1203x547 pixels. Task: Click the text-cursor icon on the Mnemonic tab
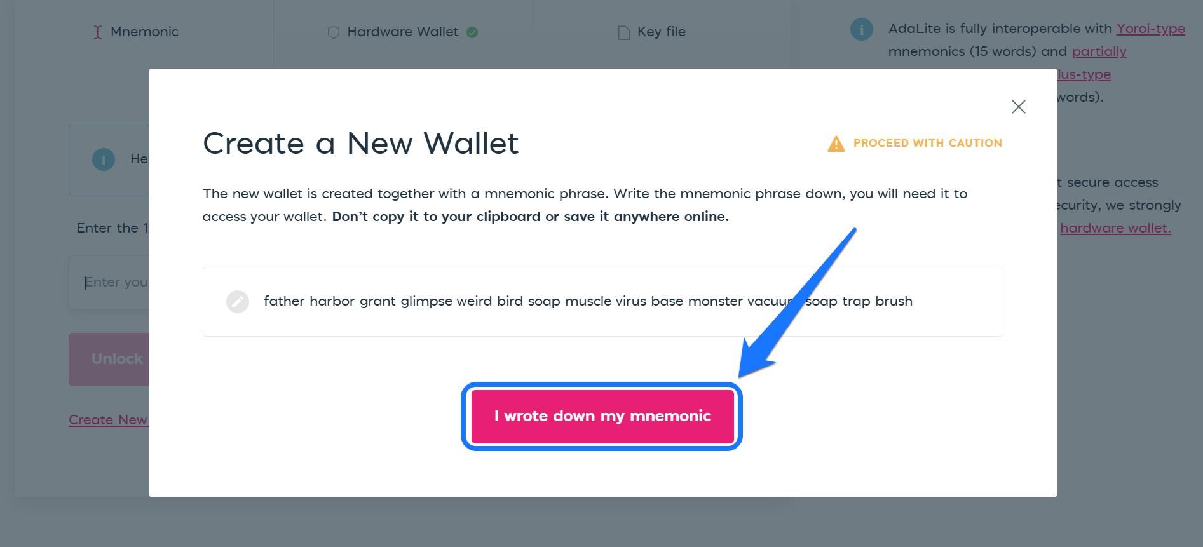coord(99,32)
